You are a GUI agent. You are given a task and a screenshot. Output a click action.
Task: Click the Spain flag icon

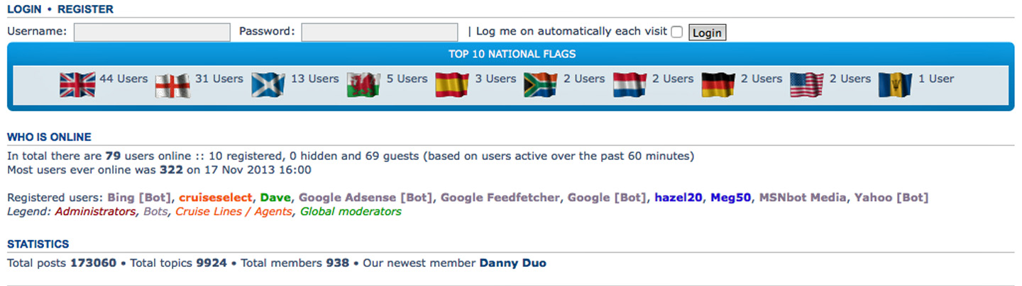click(452, 85)
